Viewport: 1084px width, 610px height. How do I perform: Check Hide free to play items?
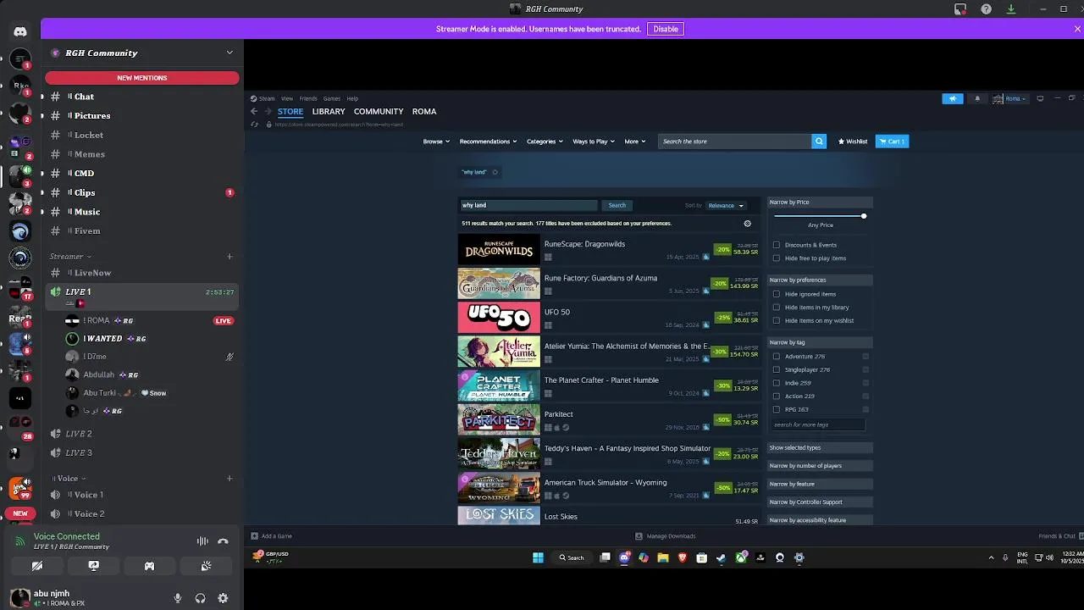coord(777,258)
